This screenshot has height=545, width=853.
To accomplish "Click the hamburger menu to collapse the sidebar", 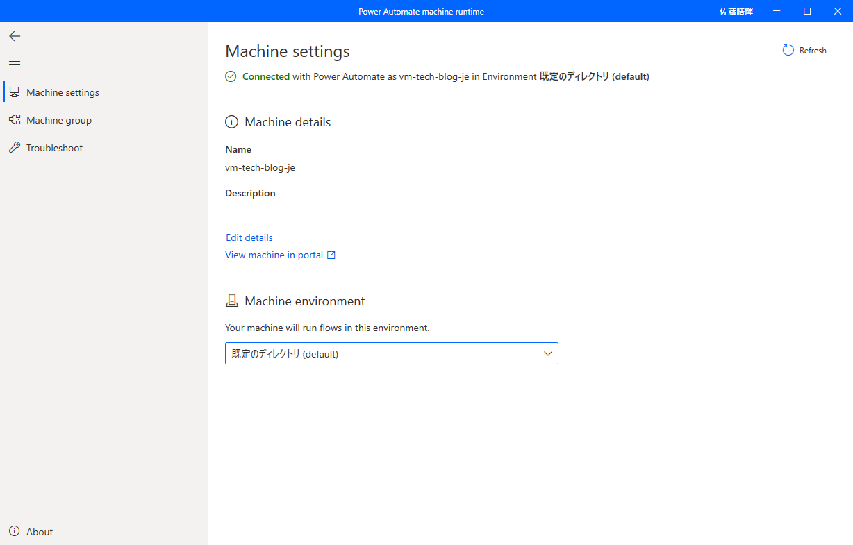I will [14, 63].
